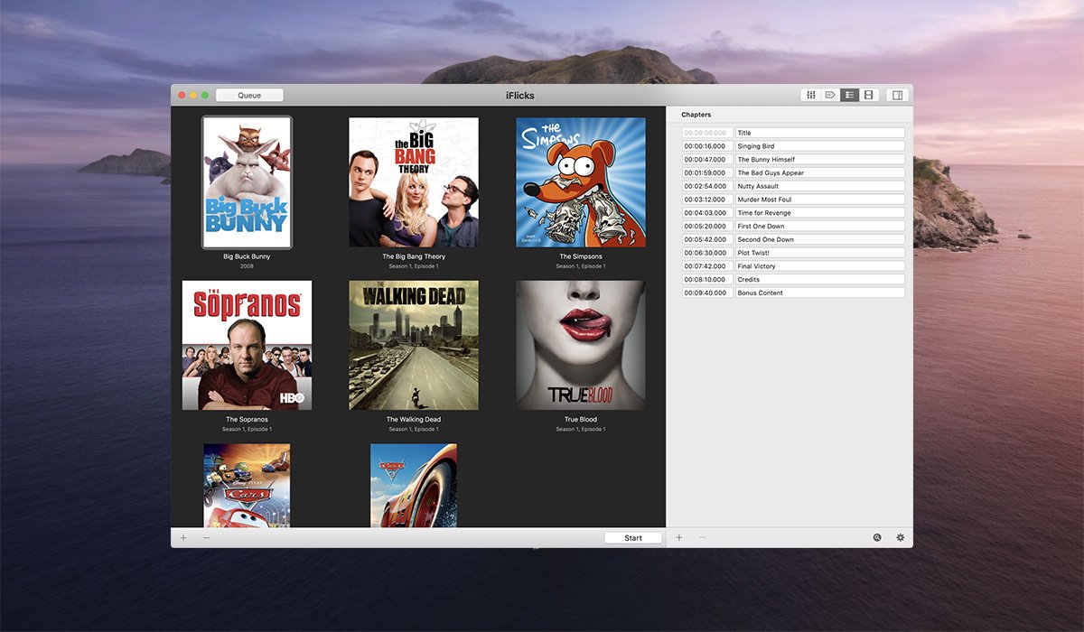Edit the 00:08:10.000 Credits timestamp
The width and height of the screenshot is (1084, 632).
point(707,280)
